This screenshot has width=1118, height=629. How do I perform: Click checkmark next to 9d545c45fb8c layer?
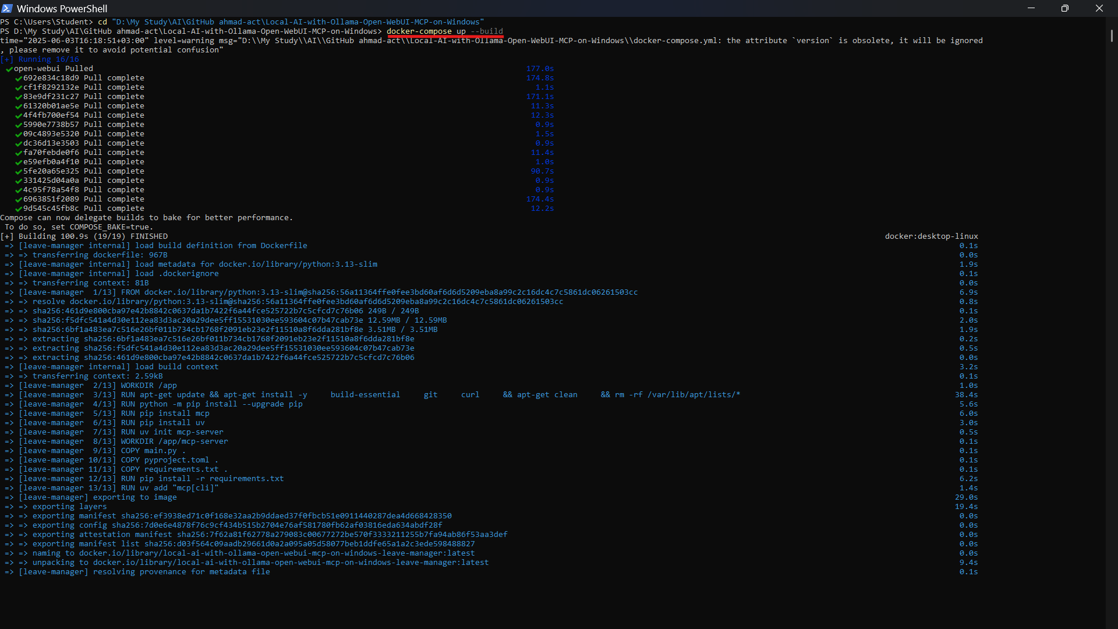pos(19,209)
